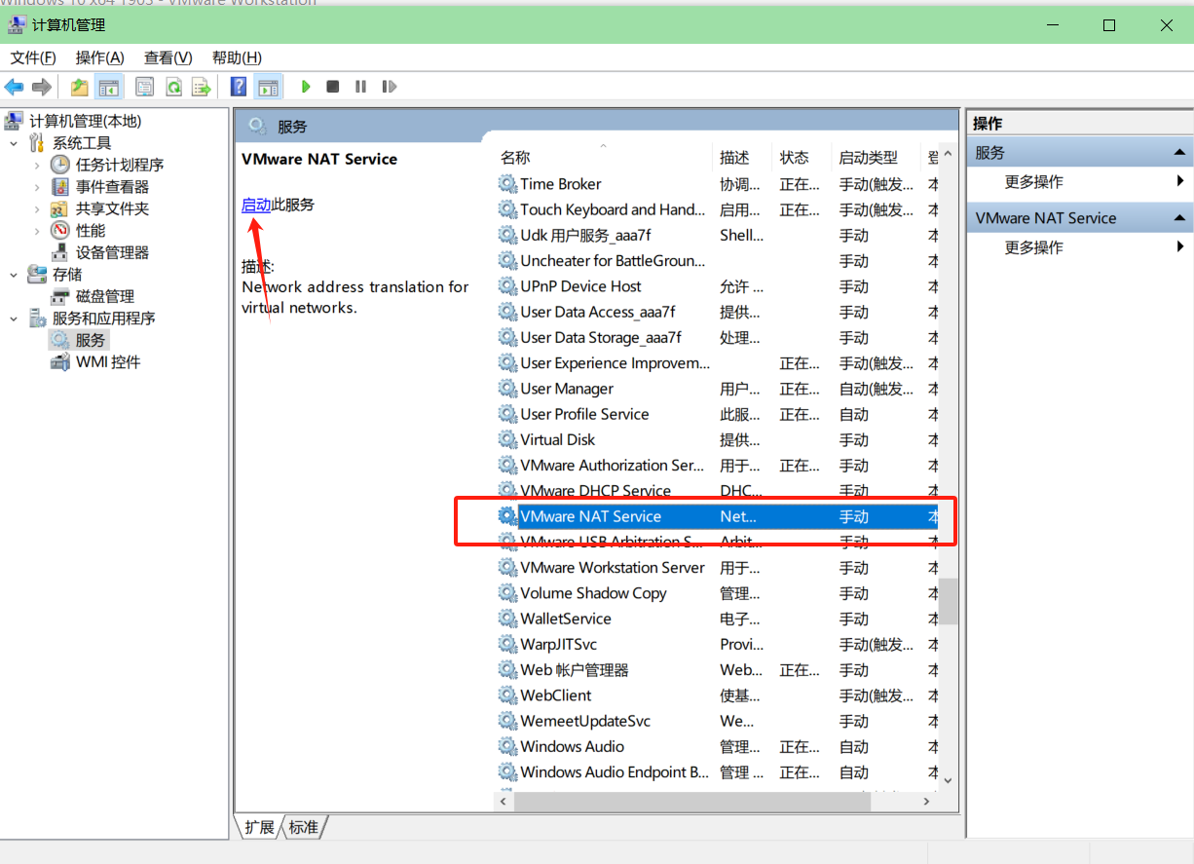Select the User Manager service row
Image resolution: width=1194 pixels, height=864 pixels.
(x=718, y=389)
